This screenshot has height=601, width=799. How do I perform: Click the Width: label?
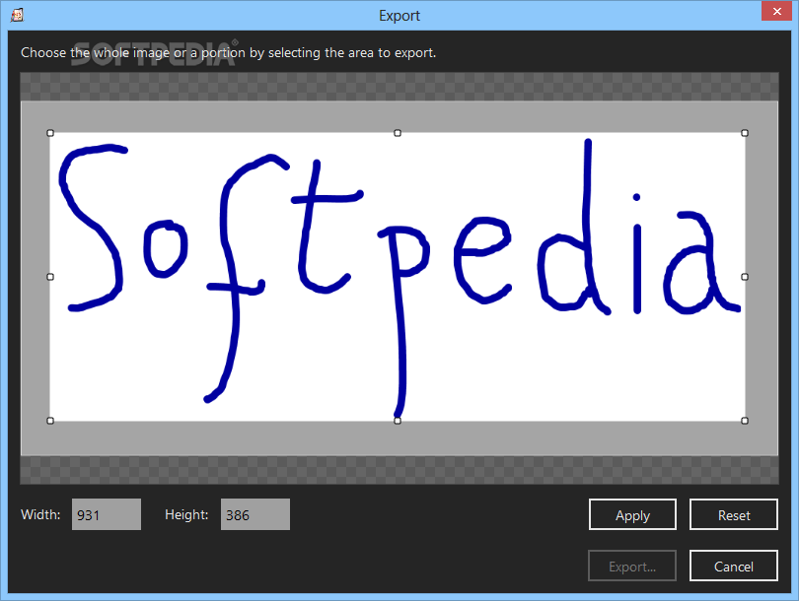[40, 514]
